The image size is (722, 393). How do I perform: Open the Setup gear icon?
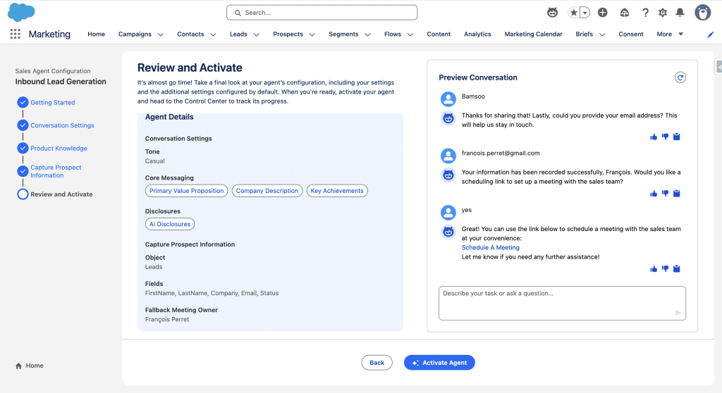point(662,13)
